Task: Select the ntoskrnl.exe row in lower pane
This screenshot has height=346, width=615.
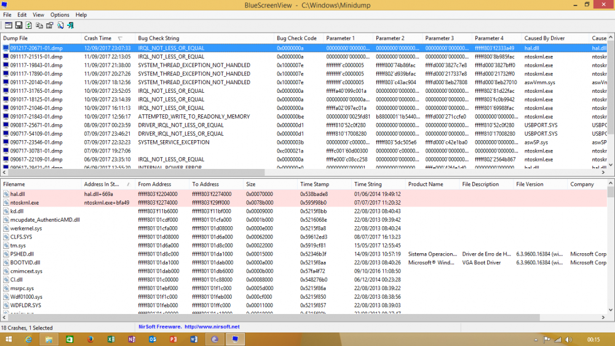Action: (25, 203)
